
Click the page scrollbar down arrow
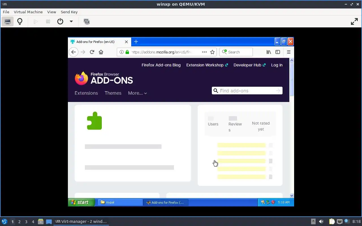292,195
